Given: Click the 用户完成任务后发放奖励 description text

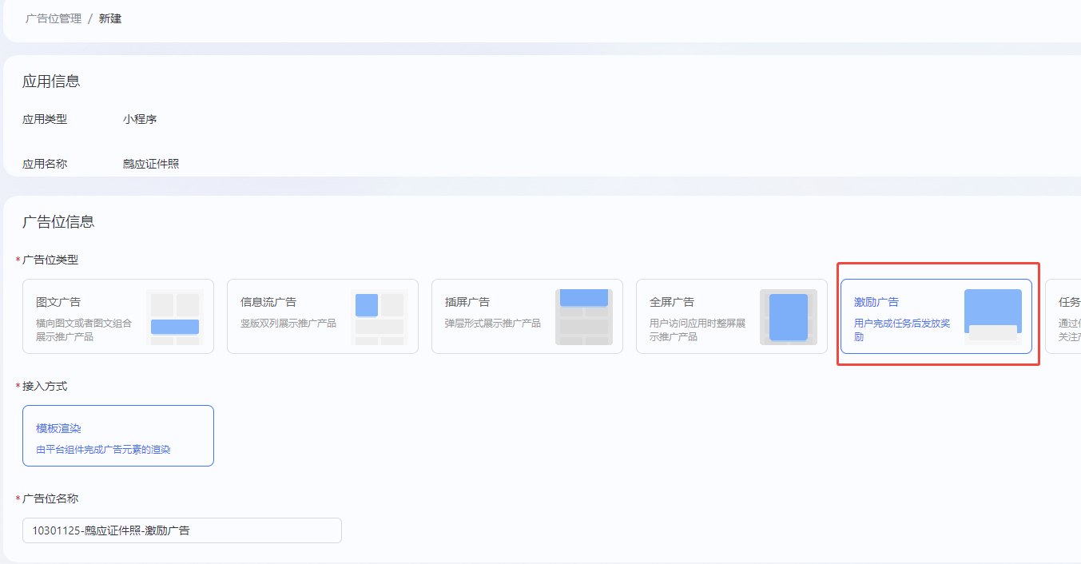Looking at the screenshot, I should [902, 330].
